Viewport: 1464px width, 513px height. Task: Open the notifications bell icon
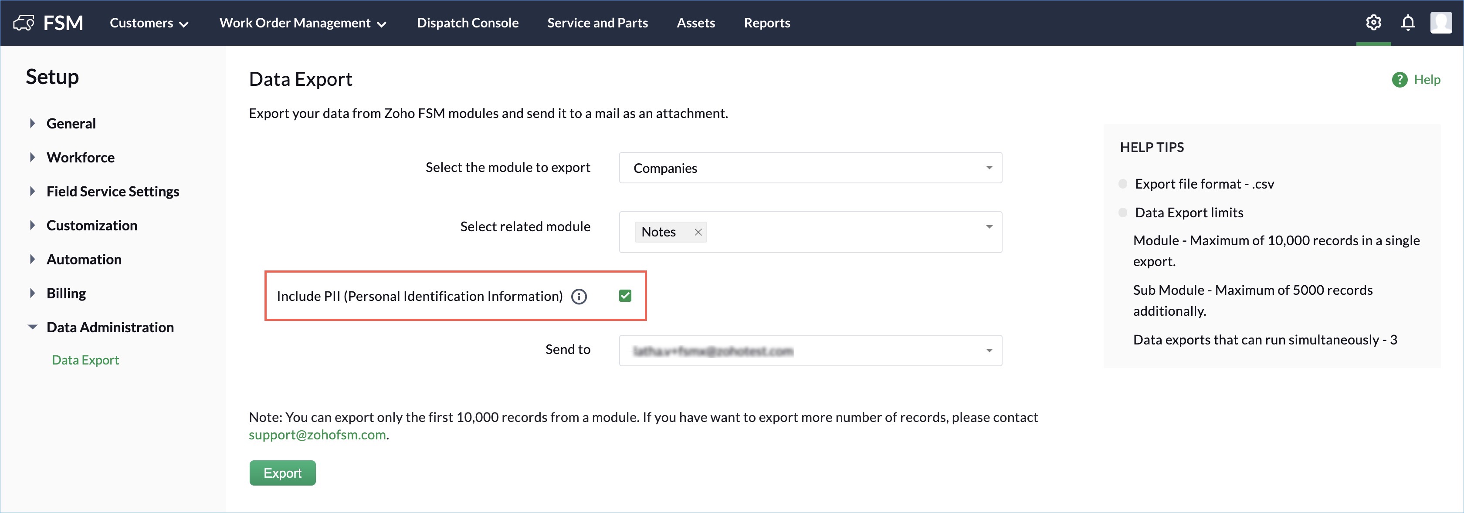pos(1408,23)
